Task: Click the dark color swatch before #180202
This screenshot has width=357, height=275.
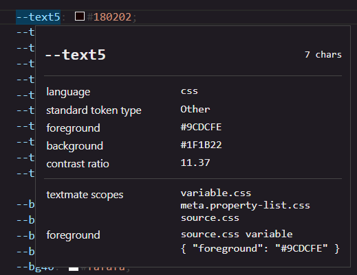Action: 80,16
